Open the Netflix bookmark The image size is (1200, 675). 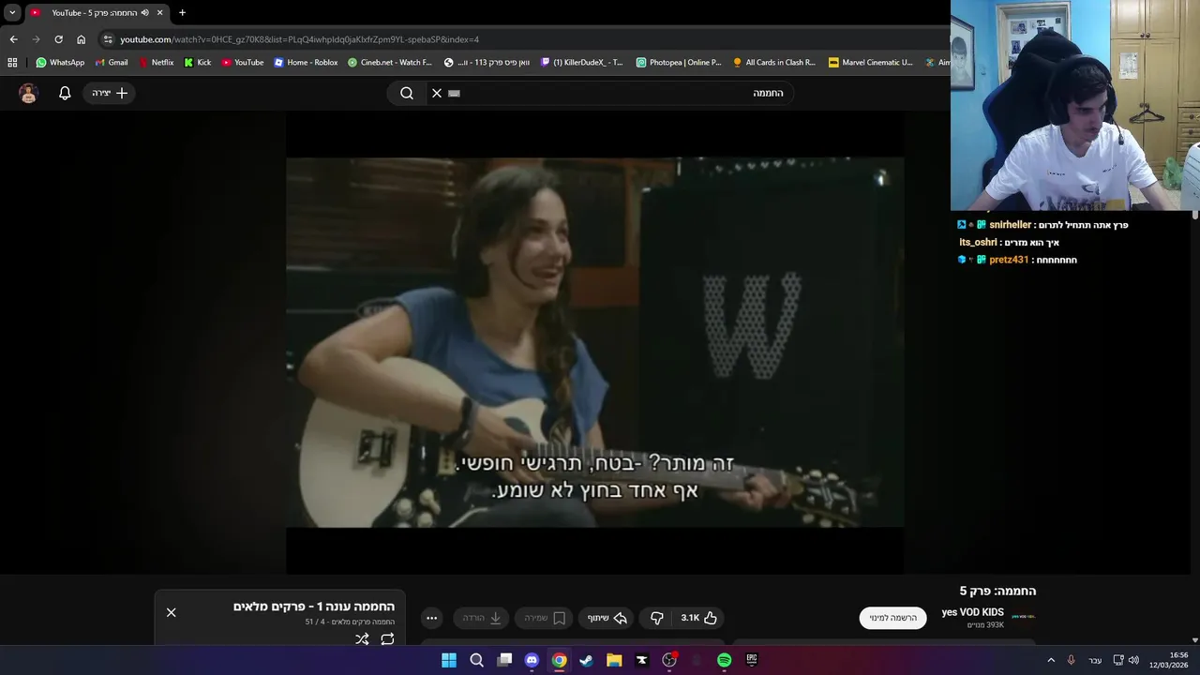156,63
